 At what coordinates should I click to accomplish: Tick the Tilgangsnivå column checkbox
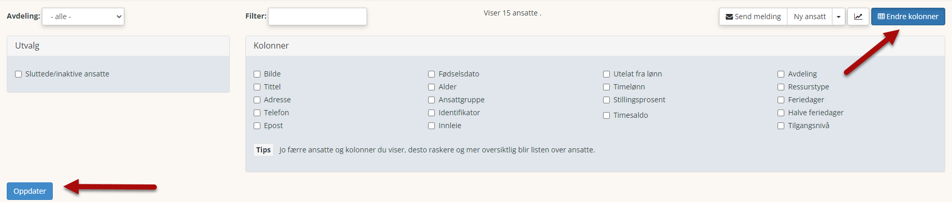[781, 126]
